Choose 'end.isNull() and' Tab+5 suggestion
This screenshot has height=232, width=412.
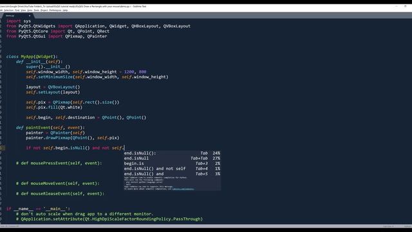click(x=172, y=174)
